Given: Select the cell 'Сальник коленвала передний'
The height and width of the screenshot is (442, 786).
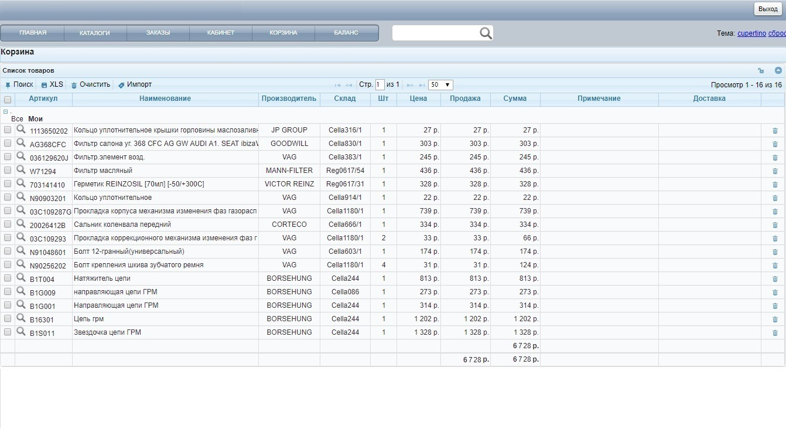Looking at the screenshot, I should [165, 225].
